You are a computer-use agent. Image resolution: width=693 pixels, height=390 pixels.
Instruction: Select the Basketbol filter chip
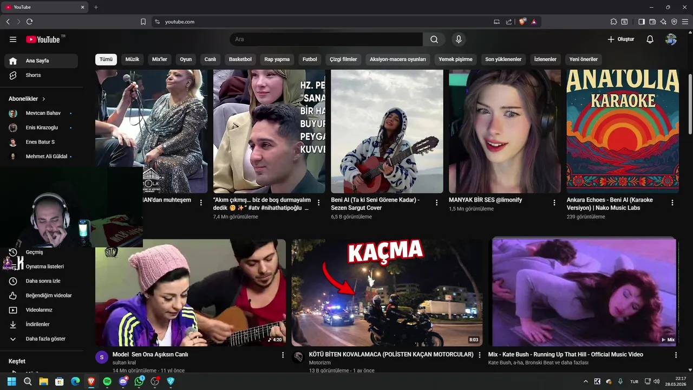[240, 59]
